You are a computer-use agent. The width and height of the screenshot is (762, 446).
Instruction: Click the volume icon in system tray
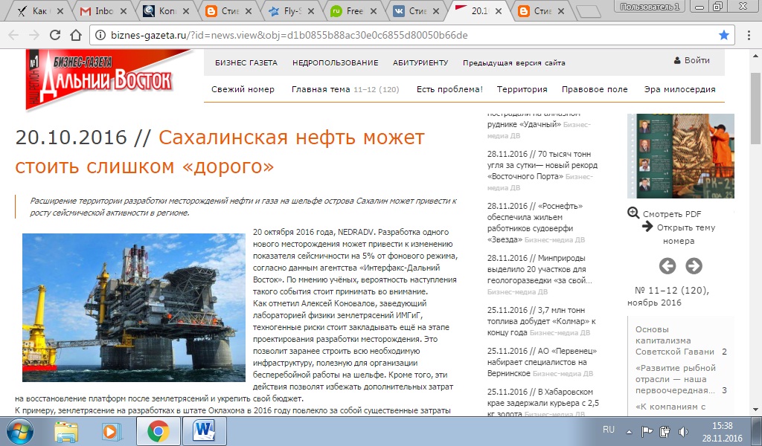point(683,431)
